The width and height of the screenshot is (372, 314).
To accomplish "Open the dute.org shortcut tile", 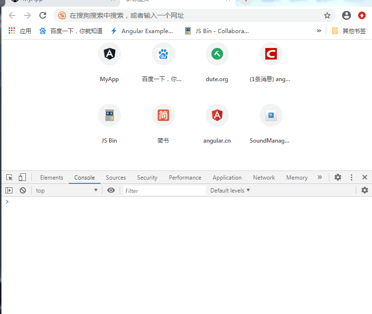I will (x=217, y=54).
